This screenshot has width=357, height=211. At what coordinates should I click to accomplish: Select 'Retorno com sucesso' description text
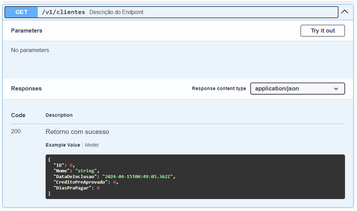77,132
